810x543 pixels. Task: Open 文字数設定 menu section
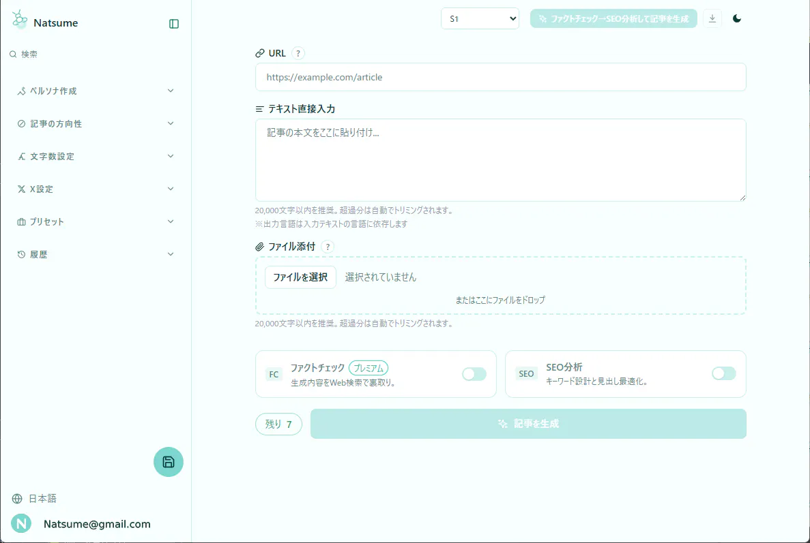[x=96, y=156]
